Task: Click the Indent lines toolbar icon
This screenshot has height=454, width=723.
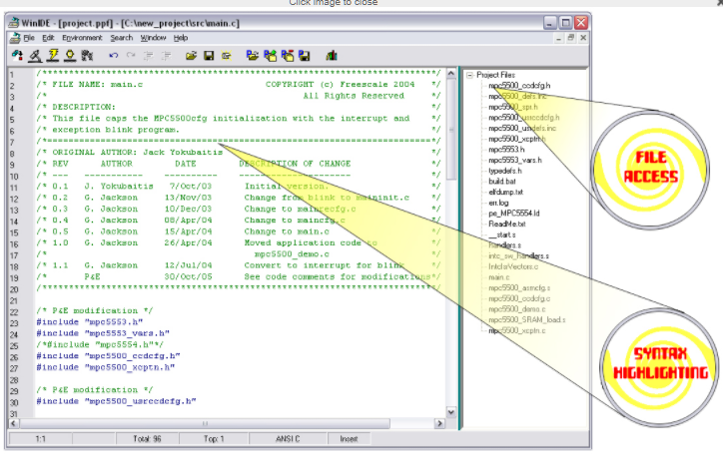Action: pos(145,54)
